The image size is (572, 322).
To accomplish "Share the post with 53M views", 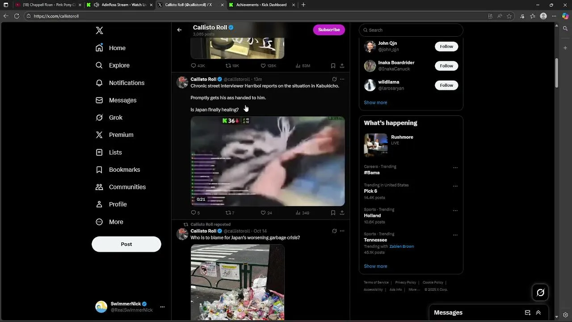I will point(342,66).
